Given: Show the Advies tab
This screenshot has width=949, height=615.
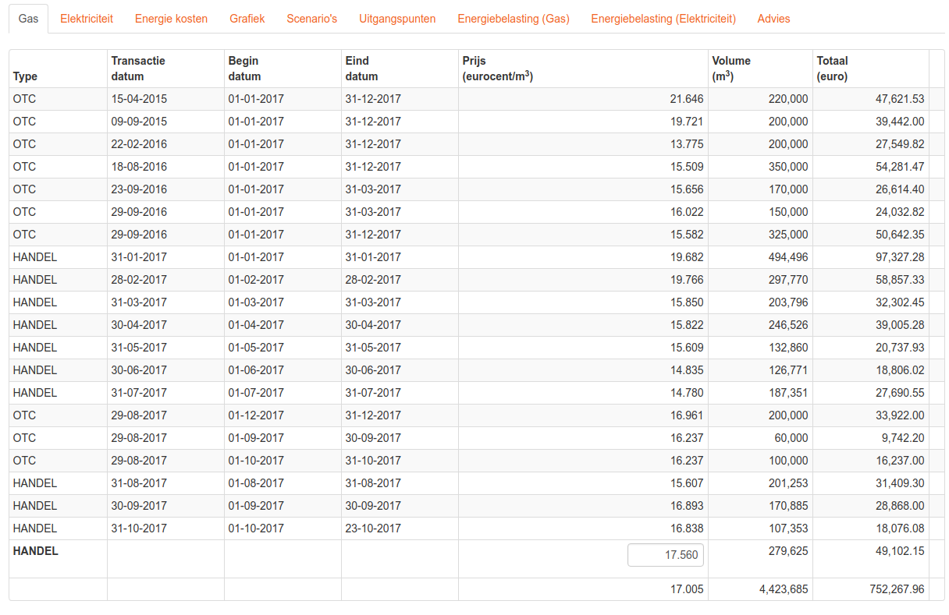Looking at the screenshot, I should click(773, 19).
